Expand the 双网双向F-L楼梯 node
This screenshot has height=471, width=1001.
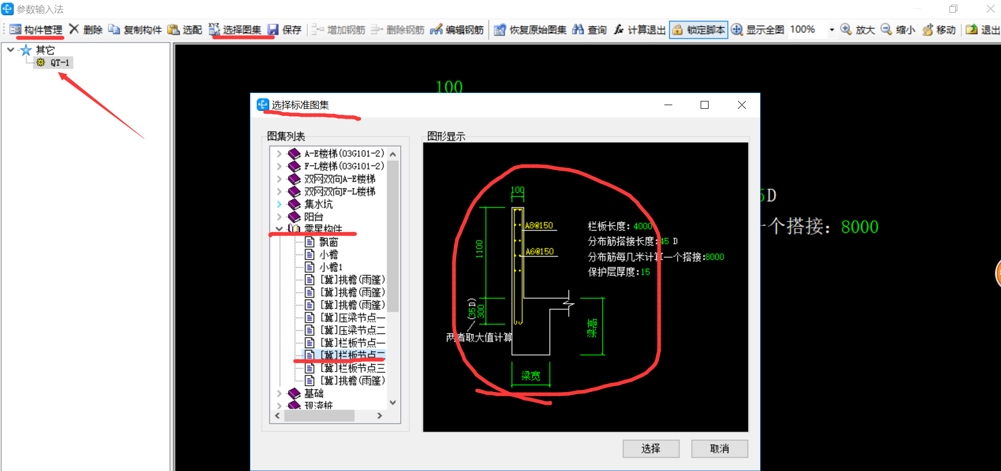pos(279,191)
